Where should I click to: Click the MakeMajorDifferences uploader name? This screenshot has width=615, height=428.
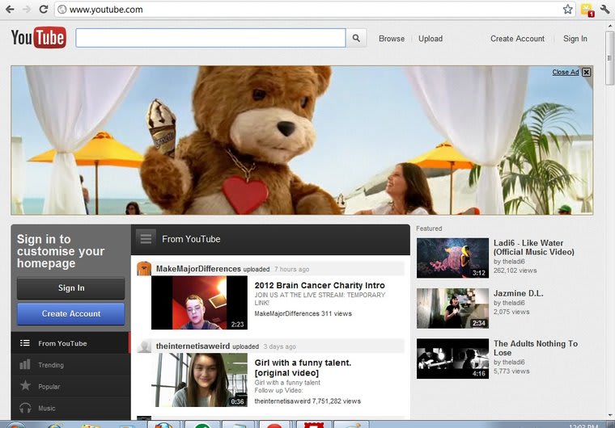(x=198, y=269)
